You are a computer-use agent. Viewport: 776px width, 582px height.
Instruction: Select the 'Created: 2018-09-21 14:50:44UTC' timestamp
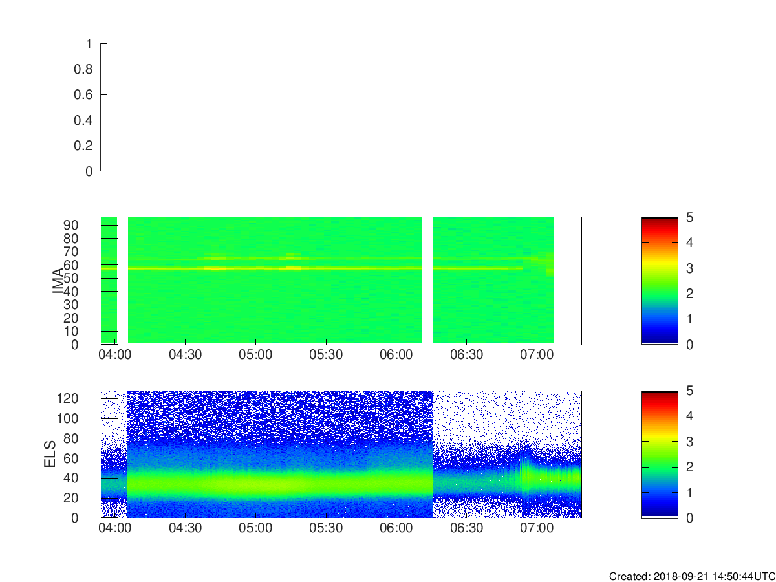(x=692, y=576)
